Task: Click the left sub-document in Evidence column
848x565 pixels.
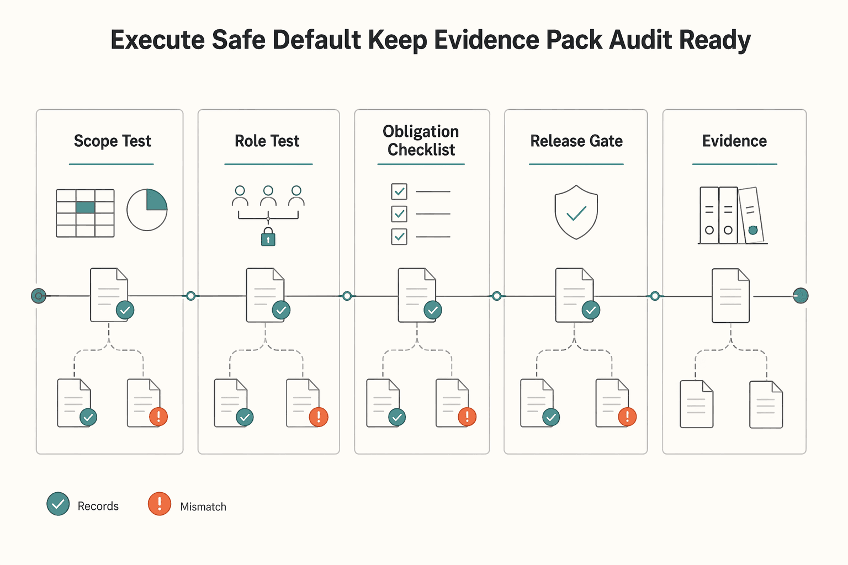Action: [697, 404]
